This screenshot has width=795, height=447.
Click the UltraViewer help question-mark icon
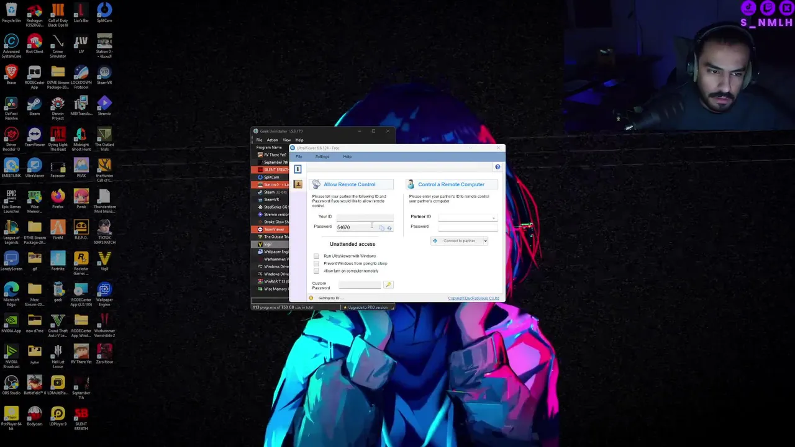tap(497, 167)
